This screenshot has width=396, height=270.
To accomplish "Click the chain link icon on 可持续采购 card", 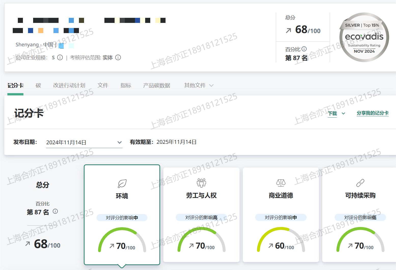I will click(x=360, y=183).
